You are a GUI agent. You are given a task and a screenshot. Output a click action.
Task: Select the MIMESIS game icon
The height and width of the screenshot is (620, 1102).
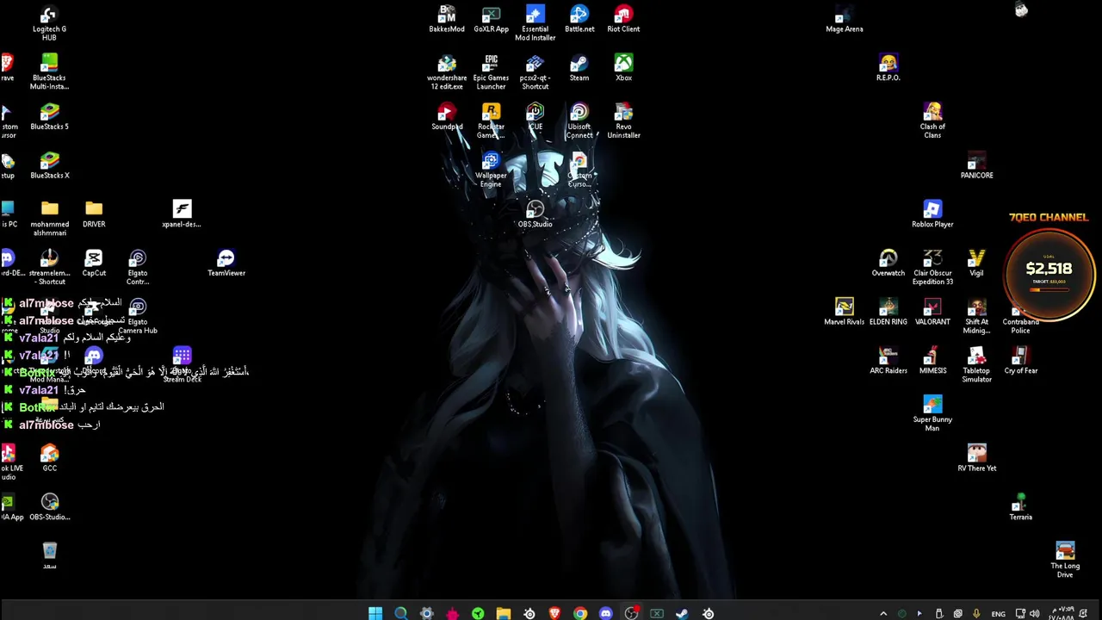point(932,361)
